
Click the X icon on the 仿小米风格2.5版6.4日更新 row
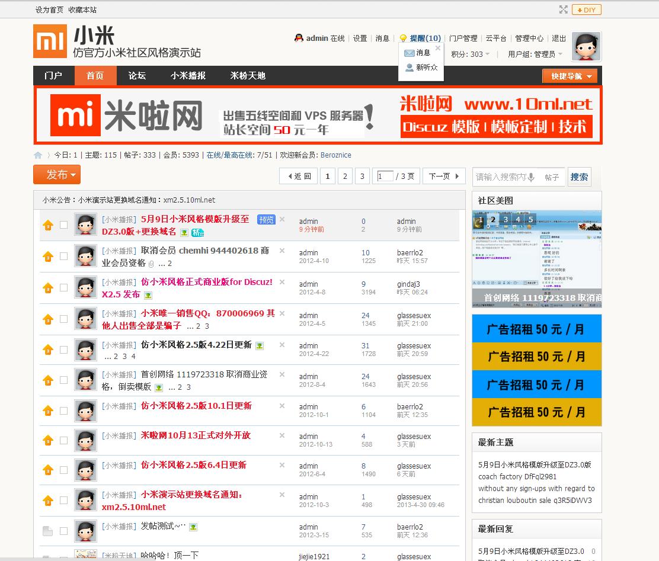(x=282, y=465)
